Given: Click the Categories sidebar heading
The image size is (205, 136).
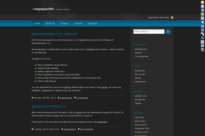Looking at the screenshot, I should coord(140,45).
